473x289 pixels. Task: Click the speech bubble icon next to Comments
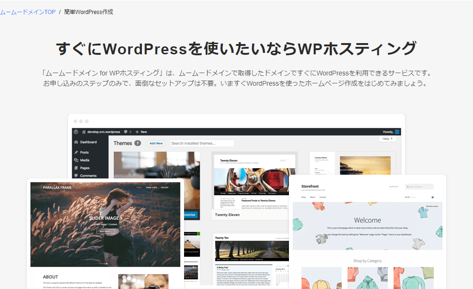tap(76, 176)
